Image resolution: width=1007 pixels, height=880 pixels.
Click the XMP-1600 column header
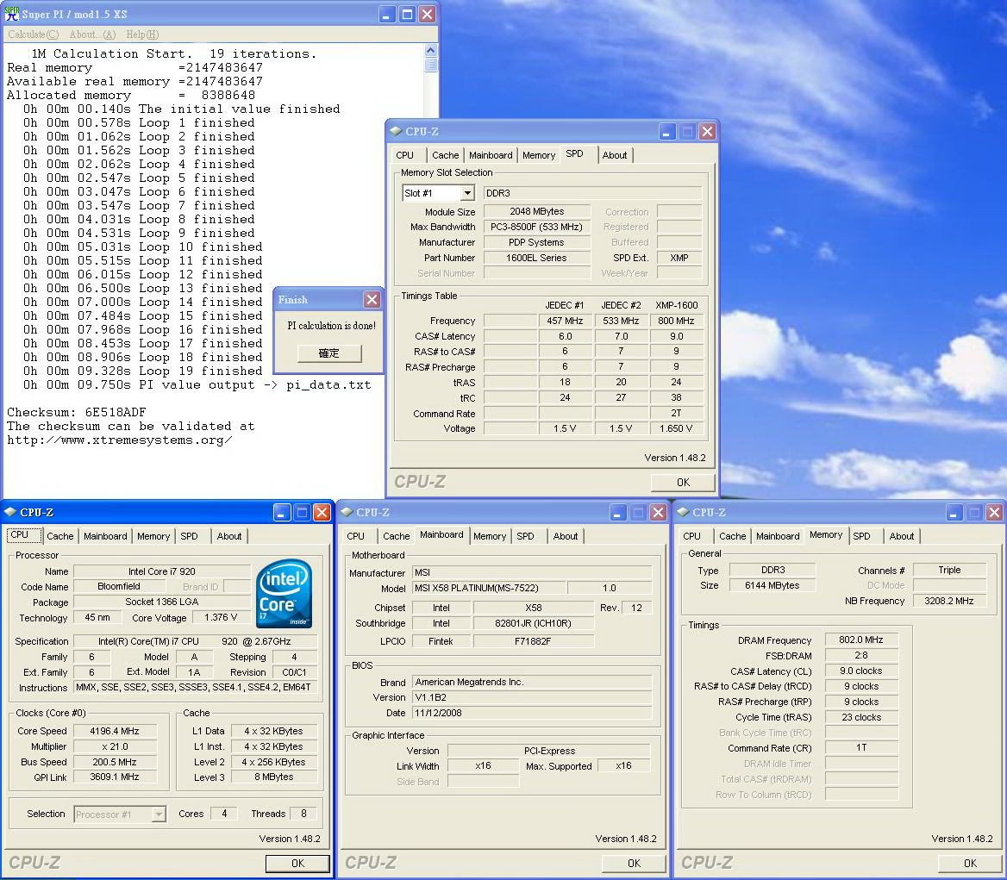coord(676,305)
